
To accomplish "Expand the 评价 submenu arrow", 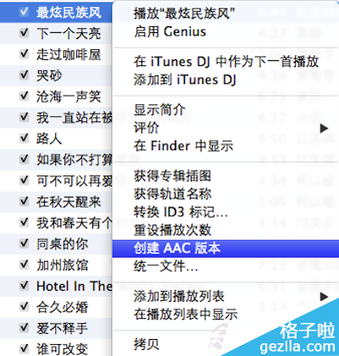I will [324, 129].
